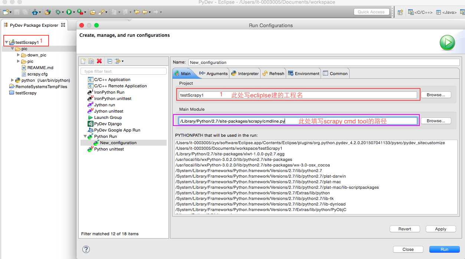This screenshot has width=465, height=259.
Task: Switch to the Java perspective
Action: 446,12
